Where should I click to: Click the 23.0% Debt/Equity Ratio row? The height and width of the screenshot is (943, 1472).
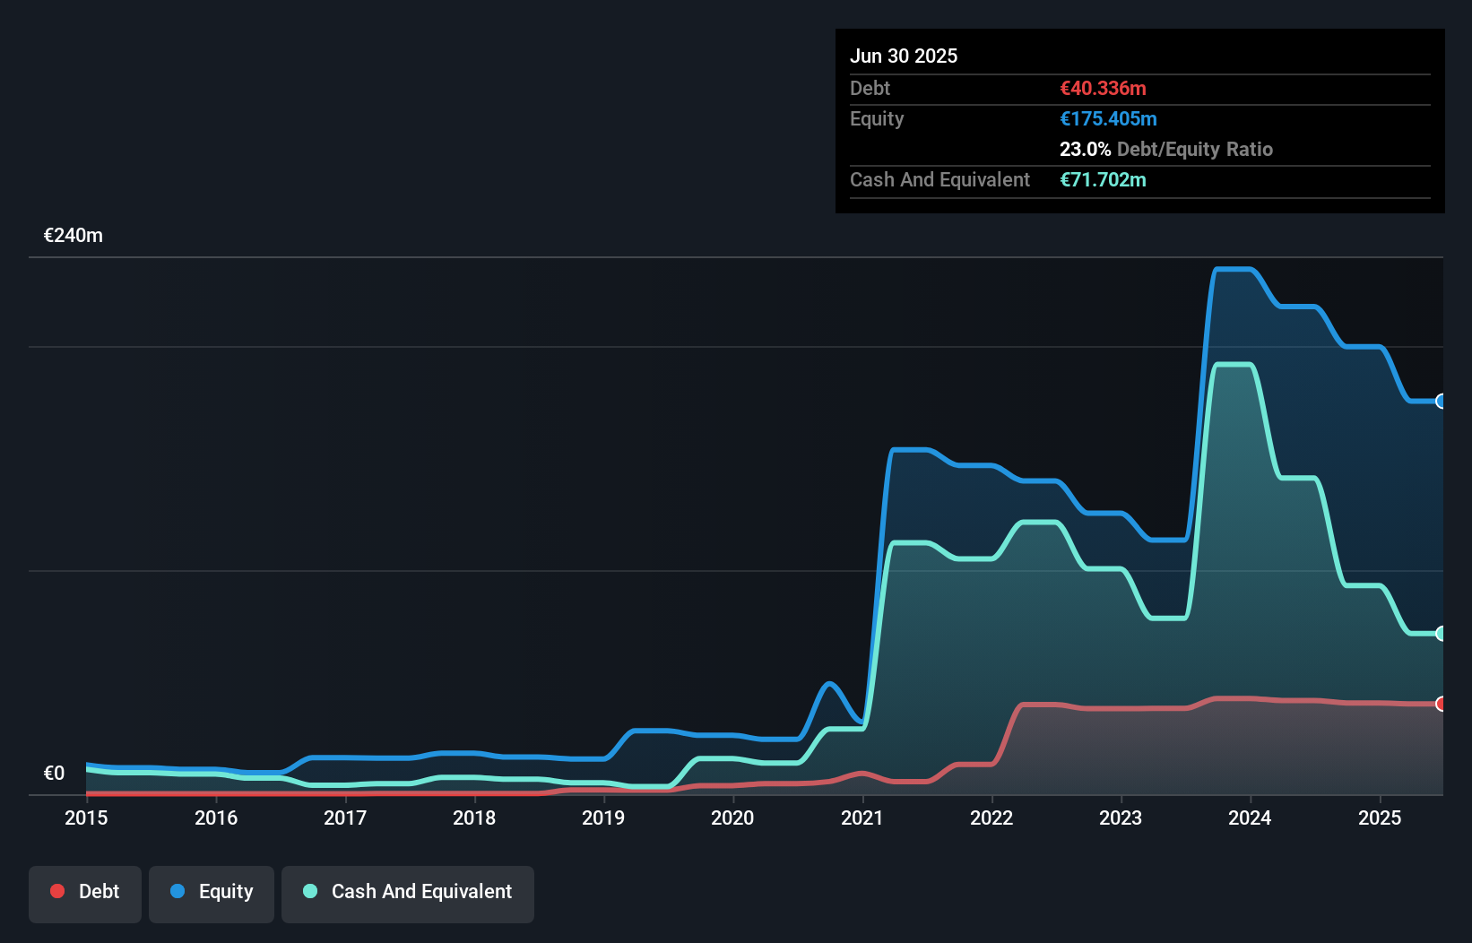click(x=1165, y=149)
